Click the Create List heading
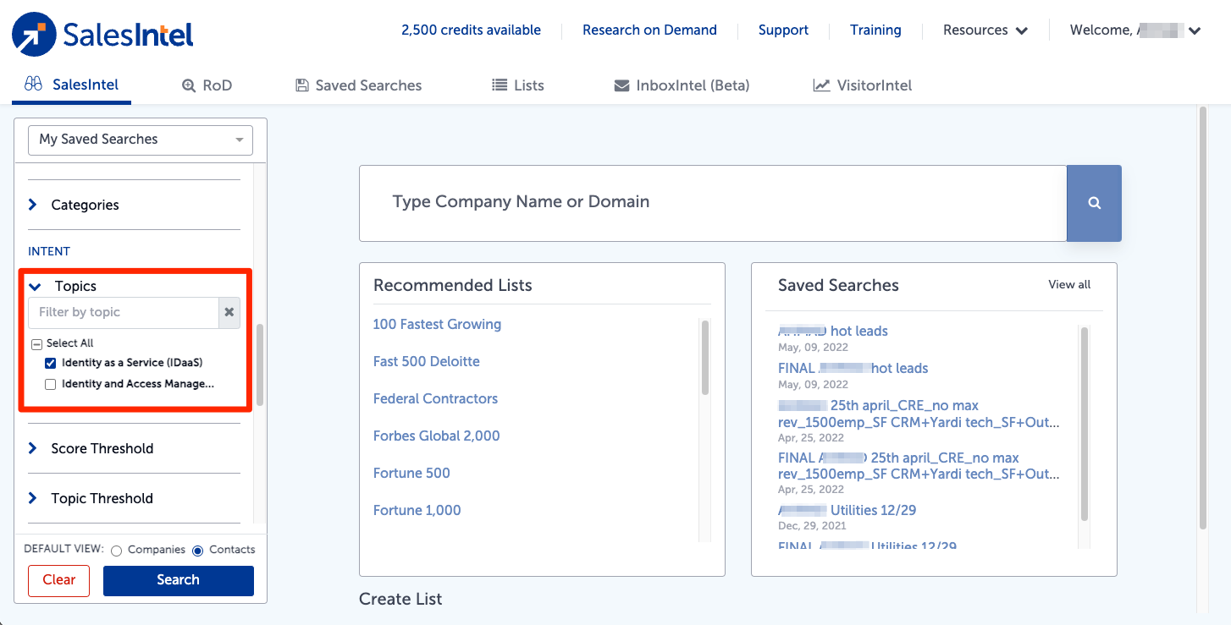The image size is (1231, 625). coord(400,599)
